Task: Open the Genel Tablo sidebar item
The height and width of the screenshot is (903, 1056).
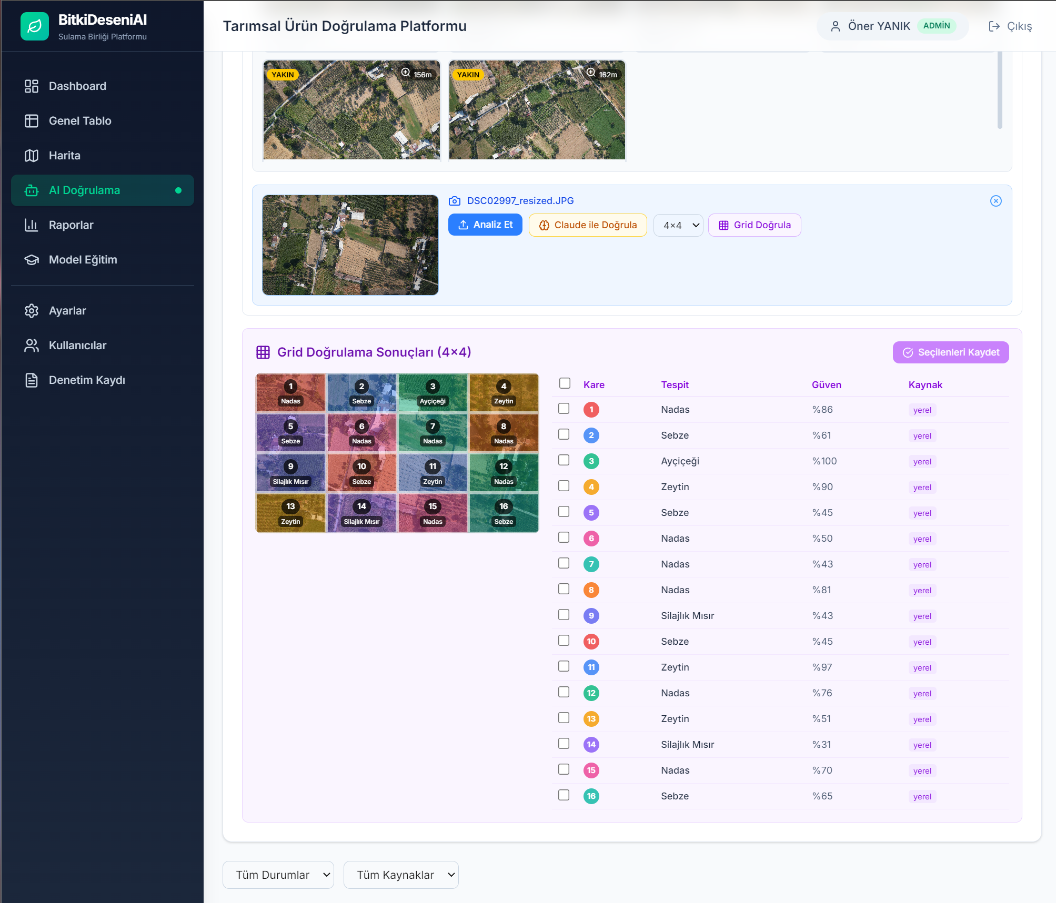Action: tap(103, 121)
